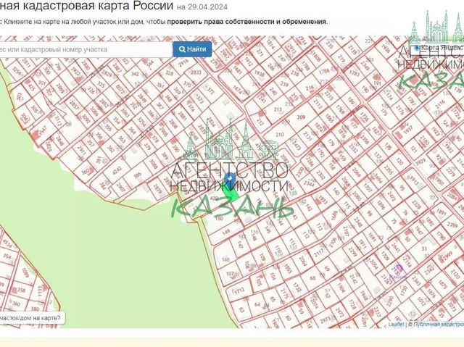The height and width of the screenshot is (347, 464).
Task: Select the Карта Яндекс radio option
Action: click(418, 48)
